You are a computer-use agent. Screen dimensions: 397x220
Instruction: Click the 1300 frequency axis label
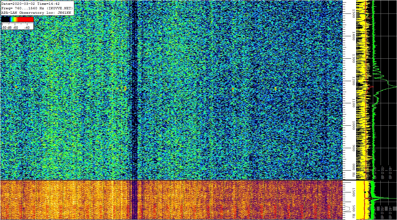353,58
